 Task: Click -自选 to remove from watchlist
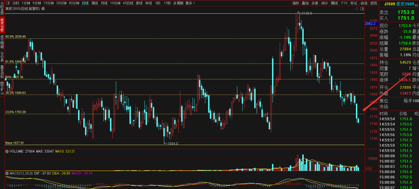click(363, 3)
